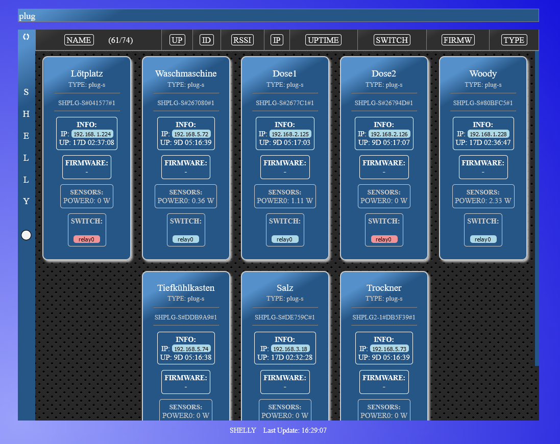The image size is (560, 444).
Task: Sort by RSSI header button
Action: (242, 40)
